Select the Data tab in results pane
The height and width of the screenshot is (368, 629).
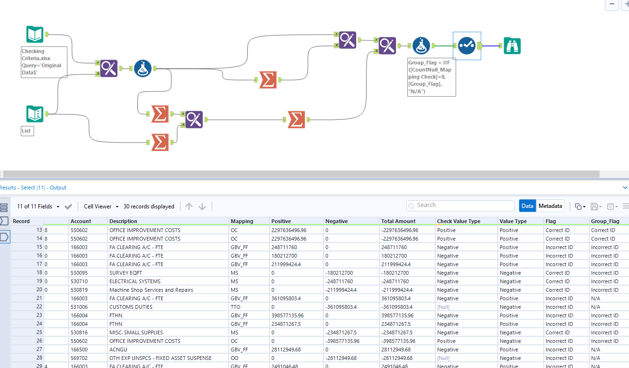point(527,206)
